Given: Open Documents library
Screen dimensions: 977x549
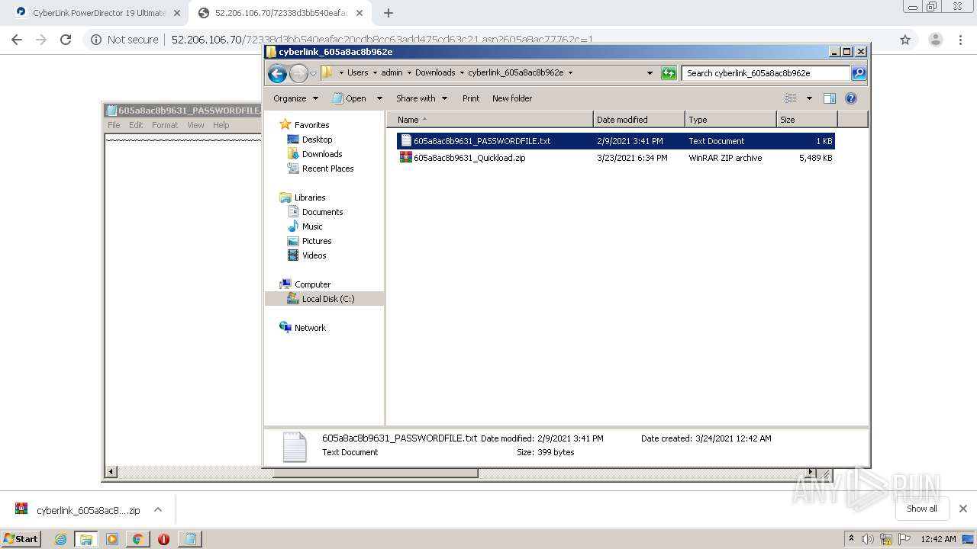Looking at the screenshot, I should (x=322, y=212).
